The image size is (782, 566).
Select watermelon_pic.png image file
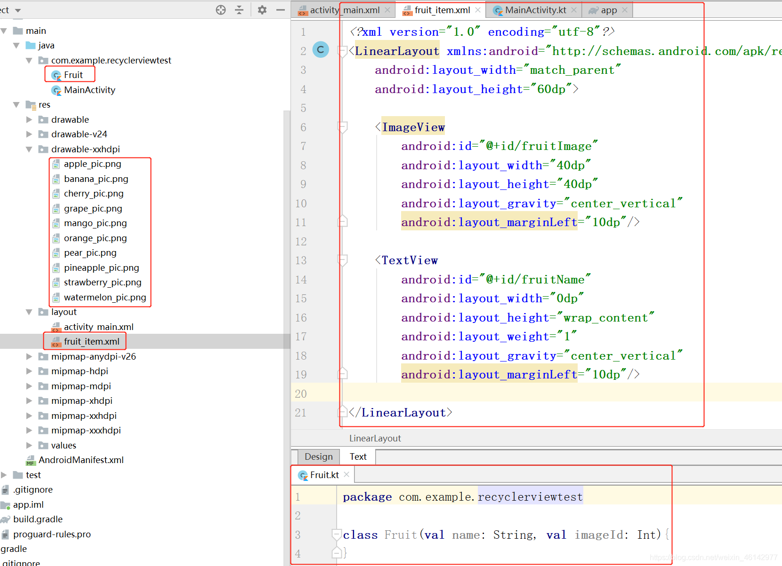pos(105,298)
